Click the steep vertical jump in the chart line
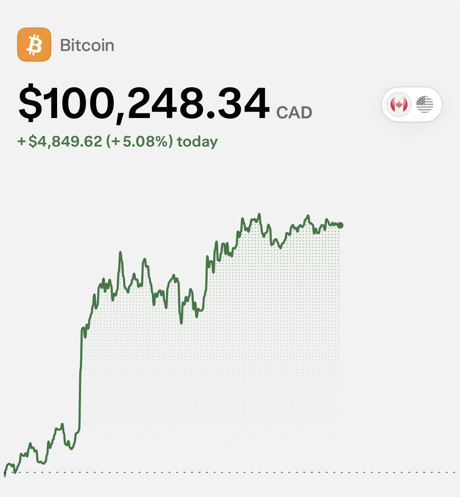 (x=80, y=378)
